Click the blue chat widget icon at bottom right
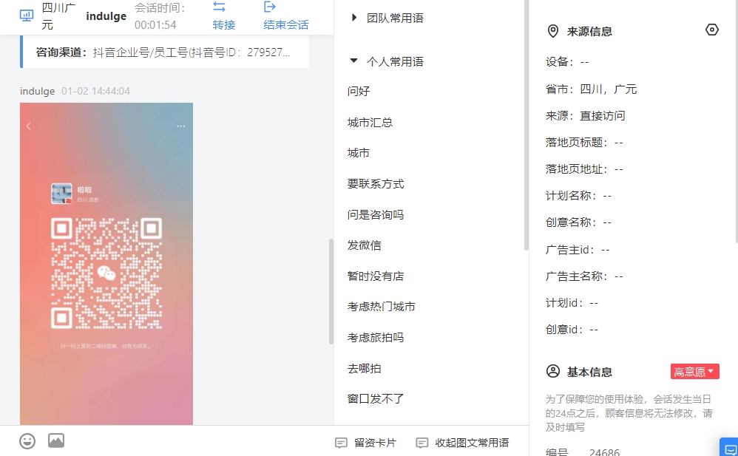The image size is (738, 456). [730, 448]
